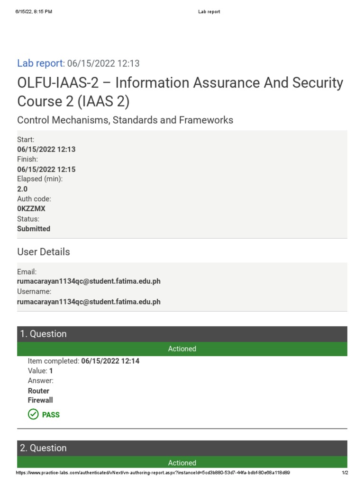Click the first green Actioned status bar
The image size is (364, 485).
click(182, 349)
